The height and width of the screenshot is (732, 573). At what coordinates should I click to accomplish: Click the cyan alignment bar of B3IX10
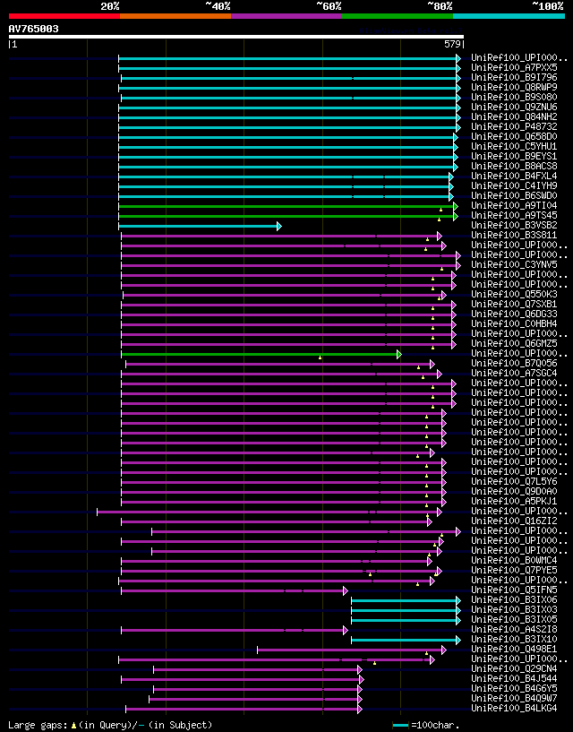406,640
